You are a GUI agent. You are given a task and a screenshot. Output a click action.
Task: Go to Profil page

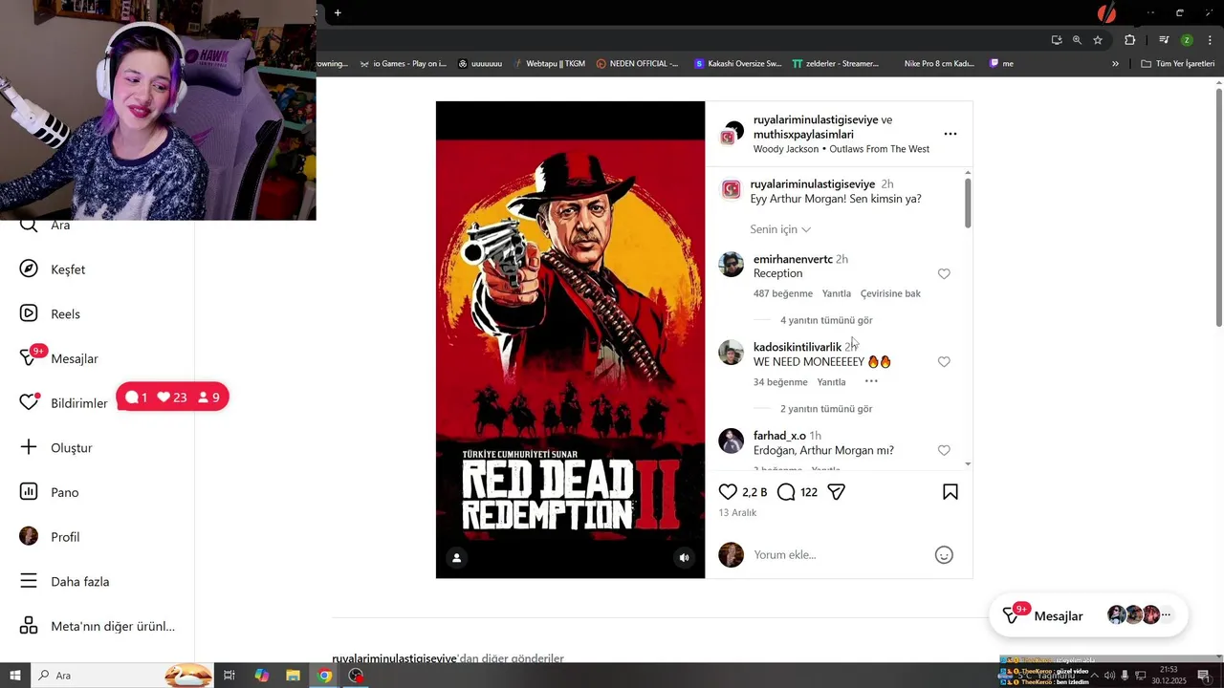[64, 537]
